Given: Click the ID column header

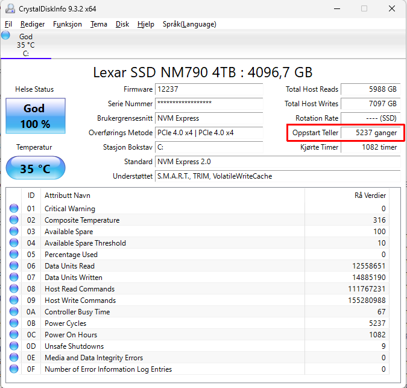Looking at the screenshot, I should pos(31,196).
